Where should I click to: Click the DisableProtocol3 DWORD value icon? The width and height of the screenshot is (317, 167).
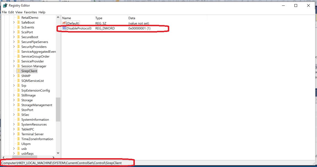(x=64, y=28)
